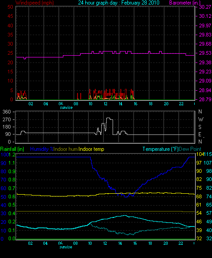Viewport: 212px width, 258px height.
Task: Click the Dew Point legend label
Action: 190,149
